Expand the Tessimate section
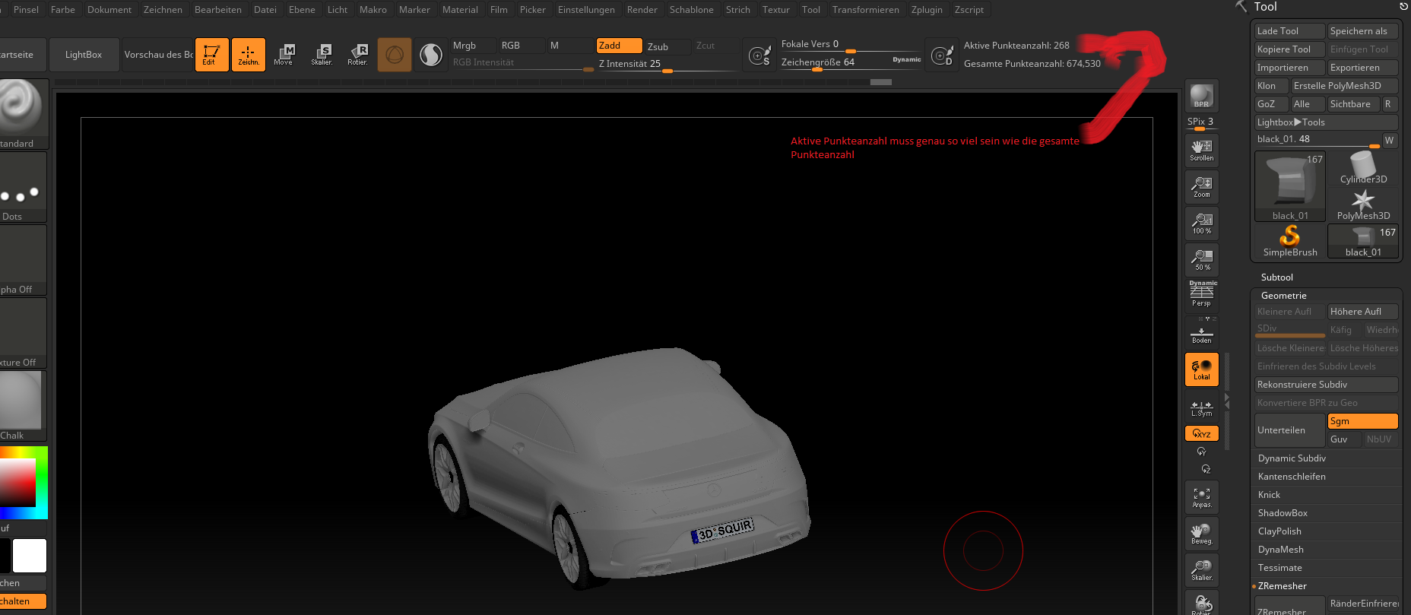1411x615 pixels. tap(1279, 568)
